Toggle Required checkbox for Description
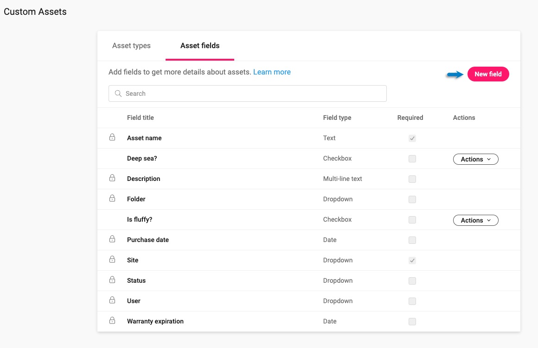Viewport: 538px width, 348px height. pyautogui.click(x=412, y=179)
